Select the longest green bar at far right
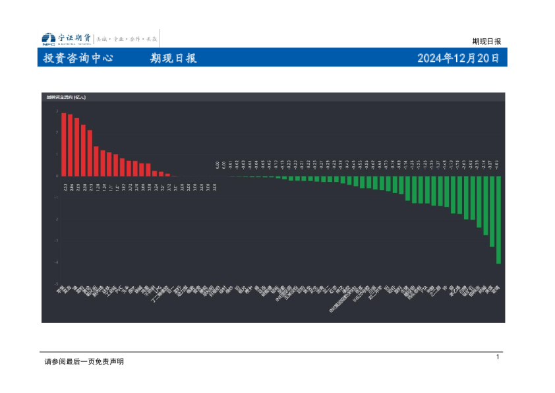Image resolution: width=555 pixels, height=393 pixels. coord(498,221)
